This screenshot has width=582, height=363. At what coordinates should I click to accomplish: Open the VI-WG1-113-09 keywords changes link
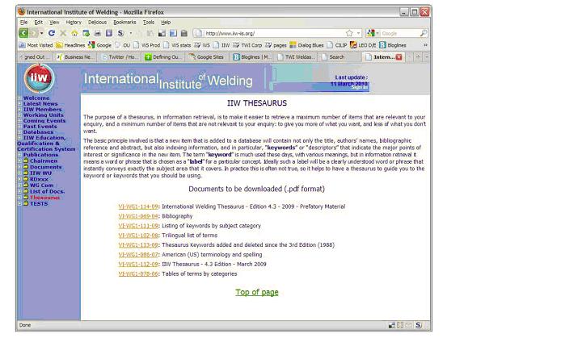pyautogui.click(x=138, y=245)
